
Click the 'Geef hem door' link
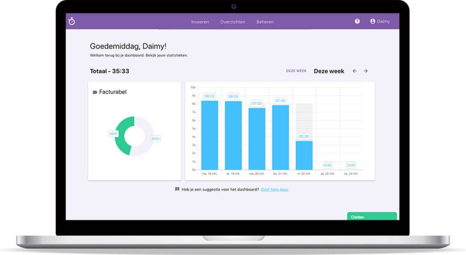(274, 190)
